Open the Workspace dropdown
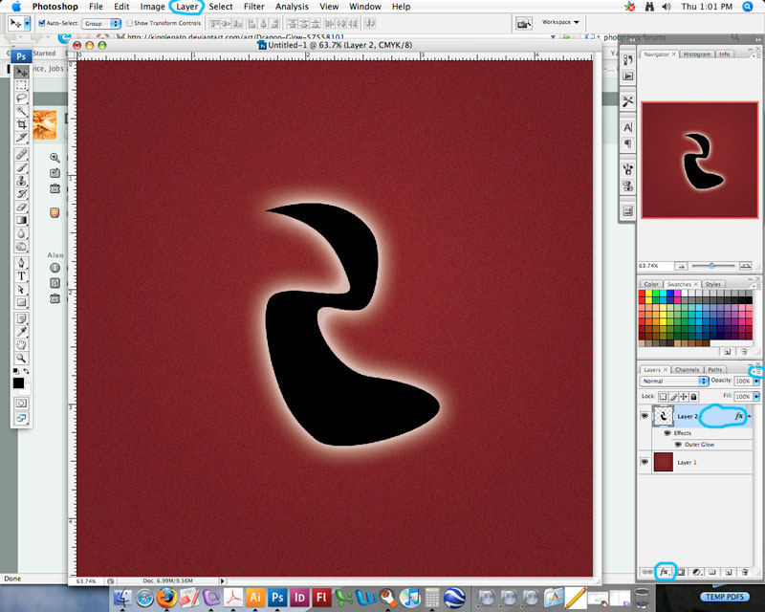This screenshot has height=612, width=765. pos(560,22)
